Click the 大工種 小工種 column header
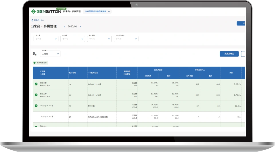 [x=42, y=73]
